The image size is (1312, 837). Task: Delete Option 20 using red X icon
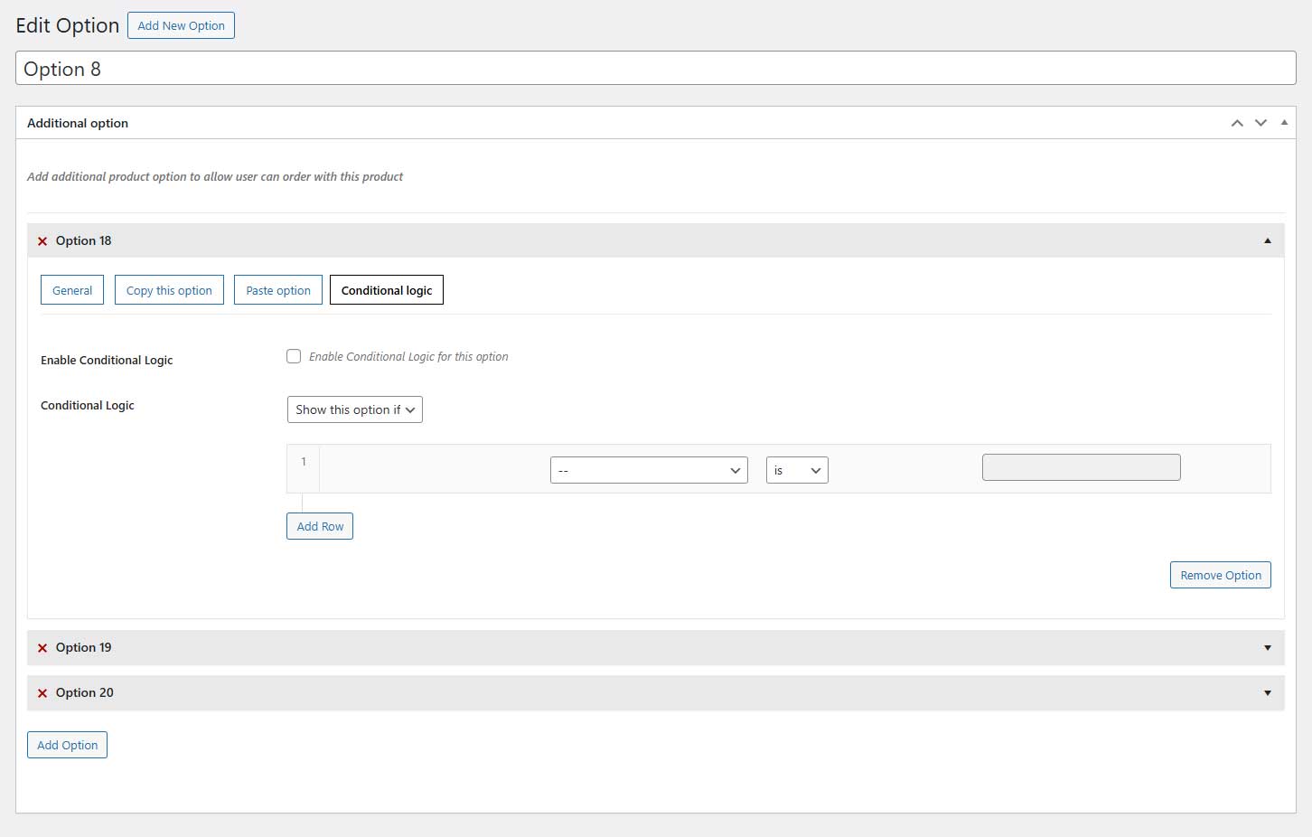tap(42, 693)
